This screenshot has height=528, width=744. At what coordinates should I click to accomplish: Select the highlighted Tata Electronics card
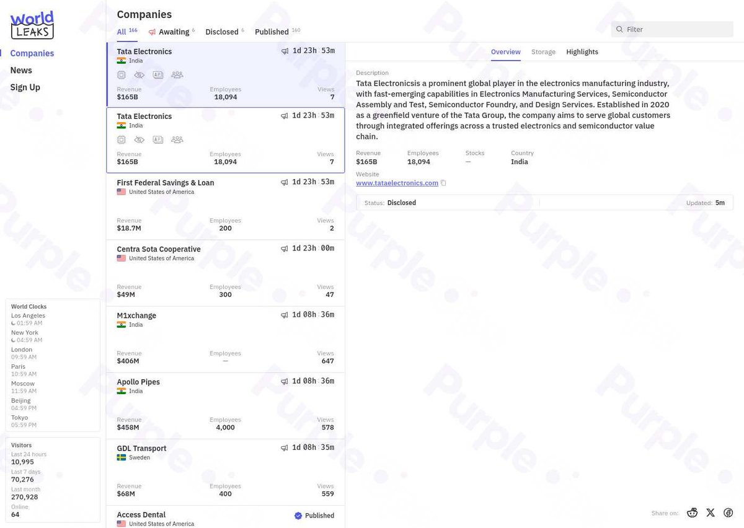click(x=226, y=74)
